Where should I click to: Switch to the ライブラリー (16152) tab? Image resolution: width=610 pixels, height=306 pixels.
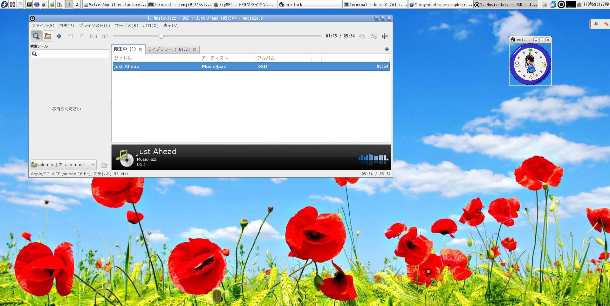pos(168,49)
